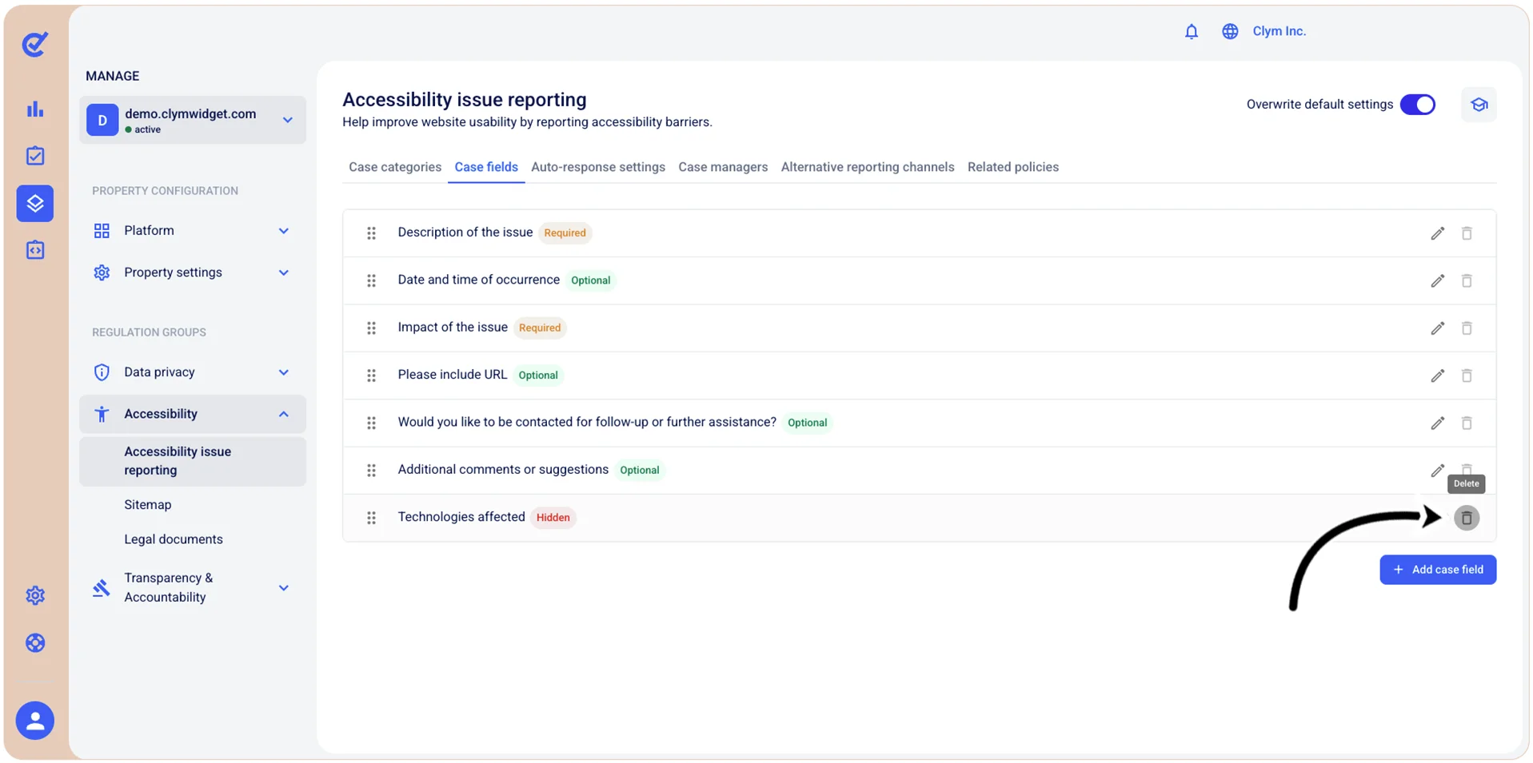1533x763 pixels.
Task: Edit the follow-up contact question field
Action: pyautogui.click(x=1437, y=423)
